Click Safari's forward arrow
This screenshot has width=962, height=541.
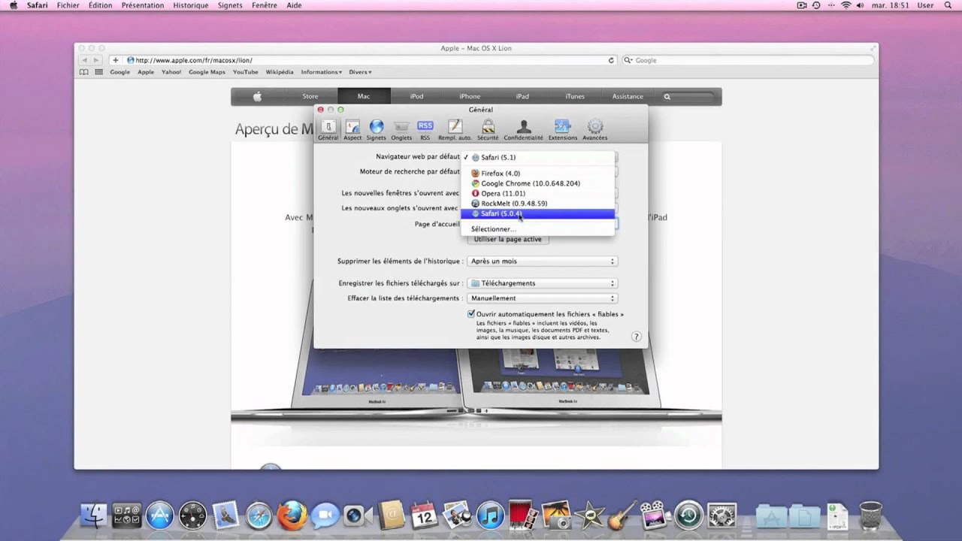tap(98, 60)
